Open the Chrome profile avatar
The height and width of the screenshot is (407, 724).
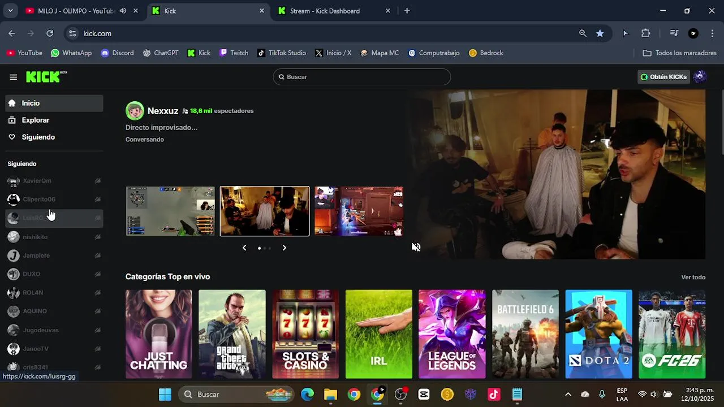(x=693, y=33)
